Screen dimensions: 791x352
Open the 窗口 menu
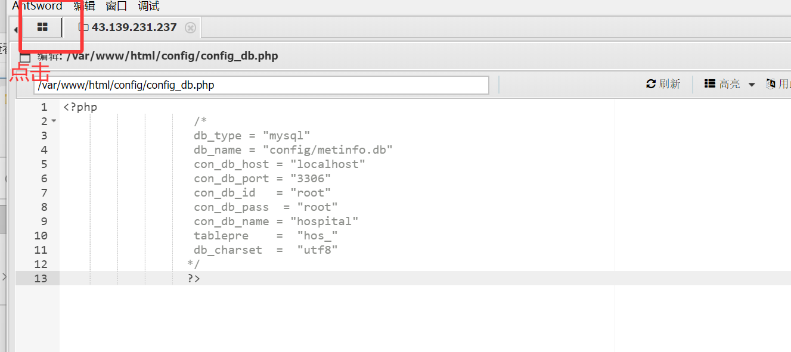click(x=116, y=6)
